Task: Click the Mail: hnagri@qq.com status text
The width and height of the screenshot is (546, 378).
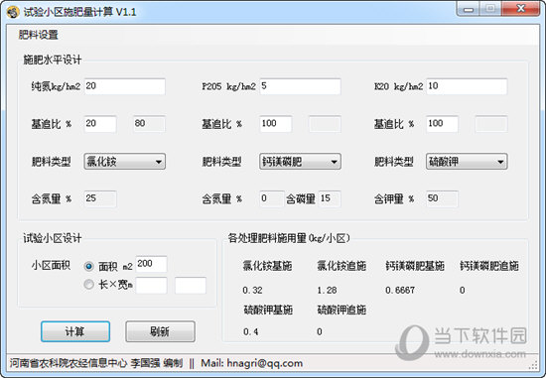Action: pos(252,363)
